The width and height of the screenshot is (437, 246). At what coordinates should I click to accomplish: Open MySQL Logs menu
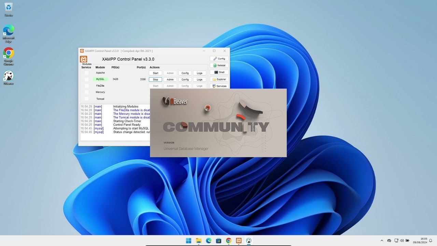pyautogui.click(x=199, y=80)
